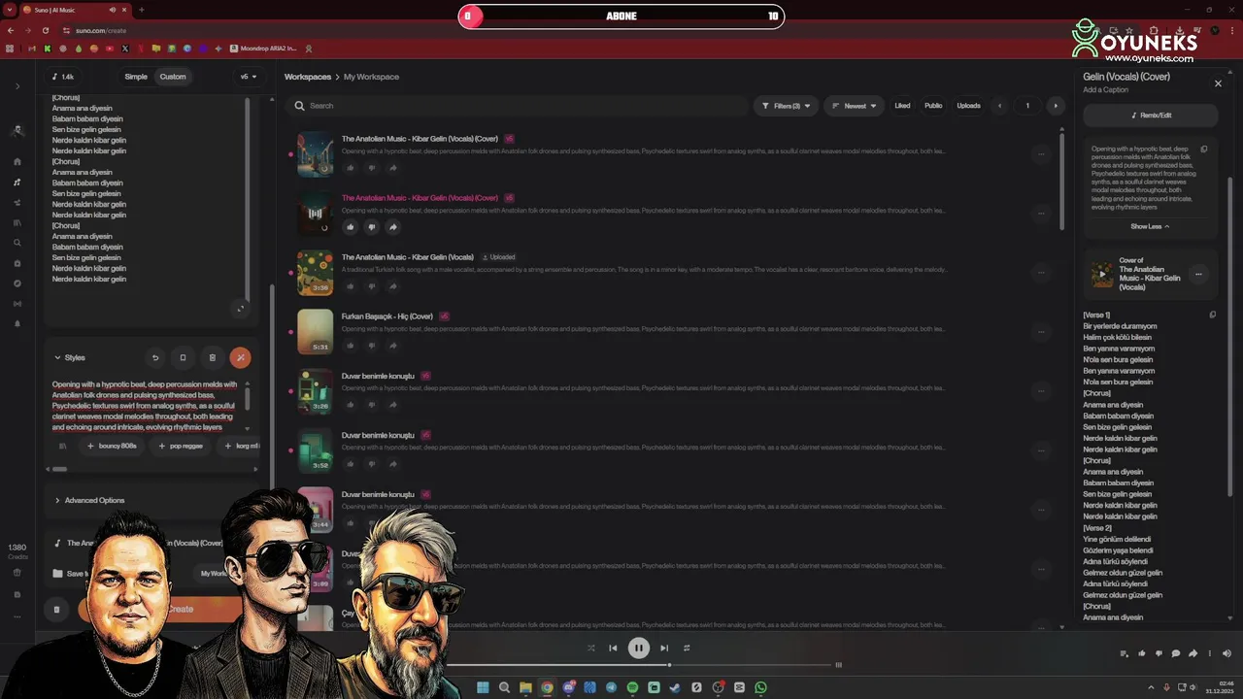This screenshot has width=1243, height=699.
Task: Open the Search icon in left sidebar
Action: [x=17, y=243]
